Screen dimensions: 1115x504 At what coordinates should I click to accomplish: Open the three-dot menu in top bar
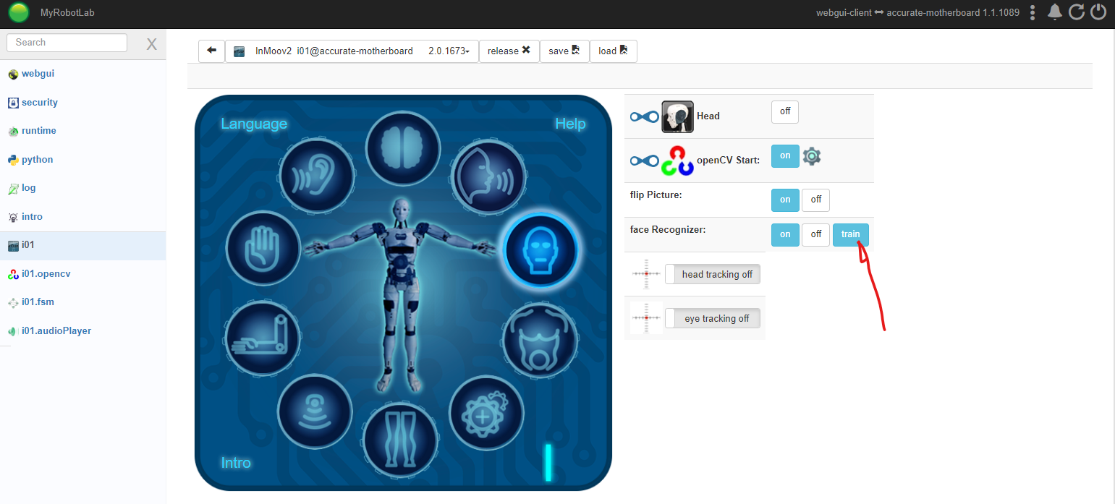[1033, 12]
